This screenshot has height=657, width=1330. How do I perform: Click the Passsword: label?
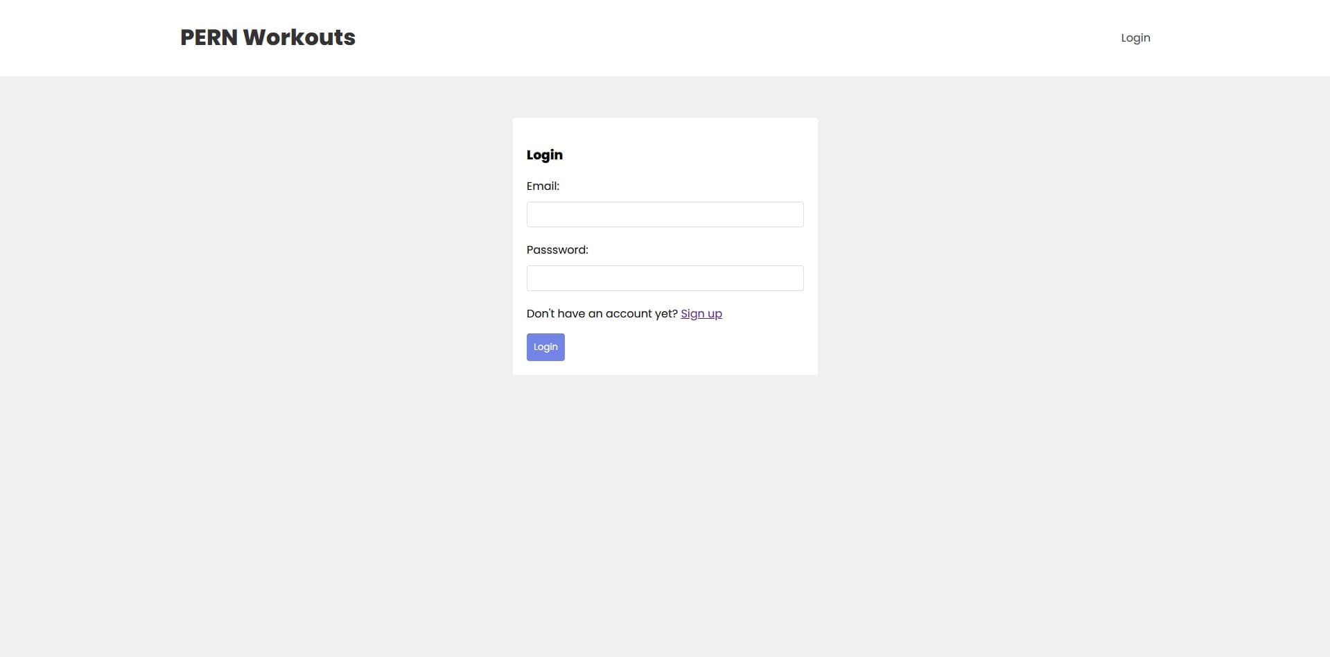(x=557, y=249)
